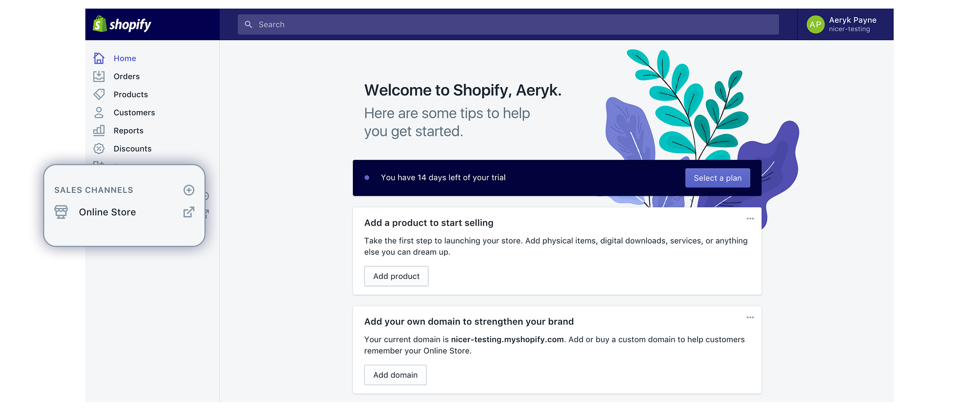The height and width of the screenshot is (411, 979).
Task: Focus the Search input field
Action: click(508, 24)
